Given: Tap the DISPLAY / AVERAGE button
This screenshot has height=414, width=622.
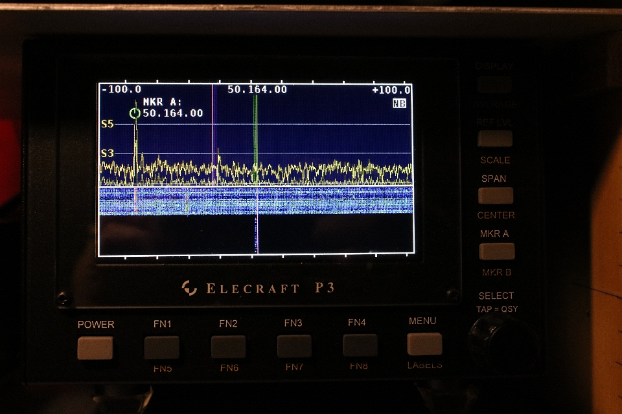Looking at the screenshot, I should click(494, 84).
